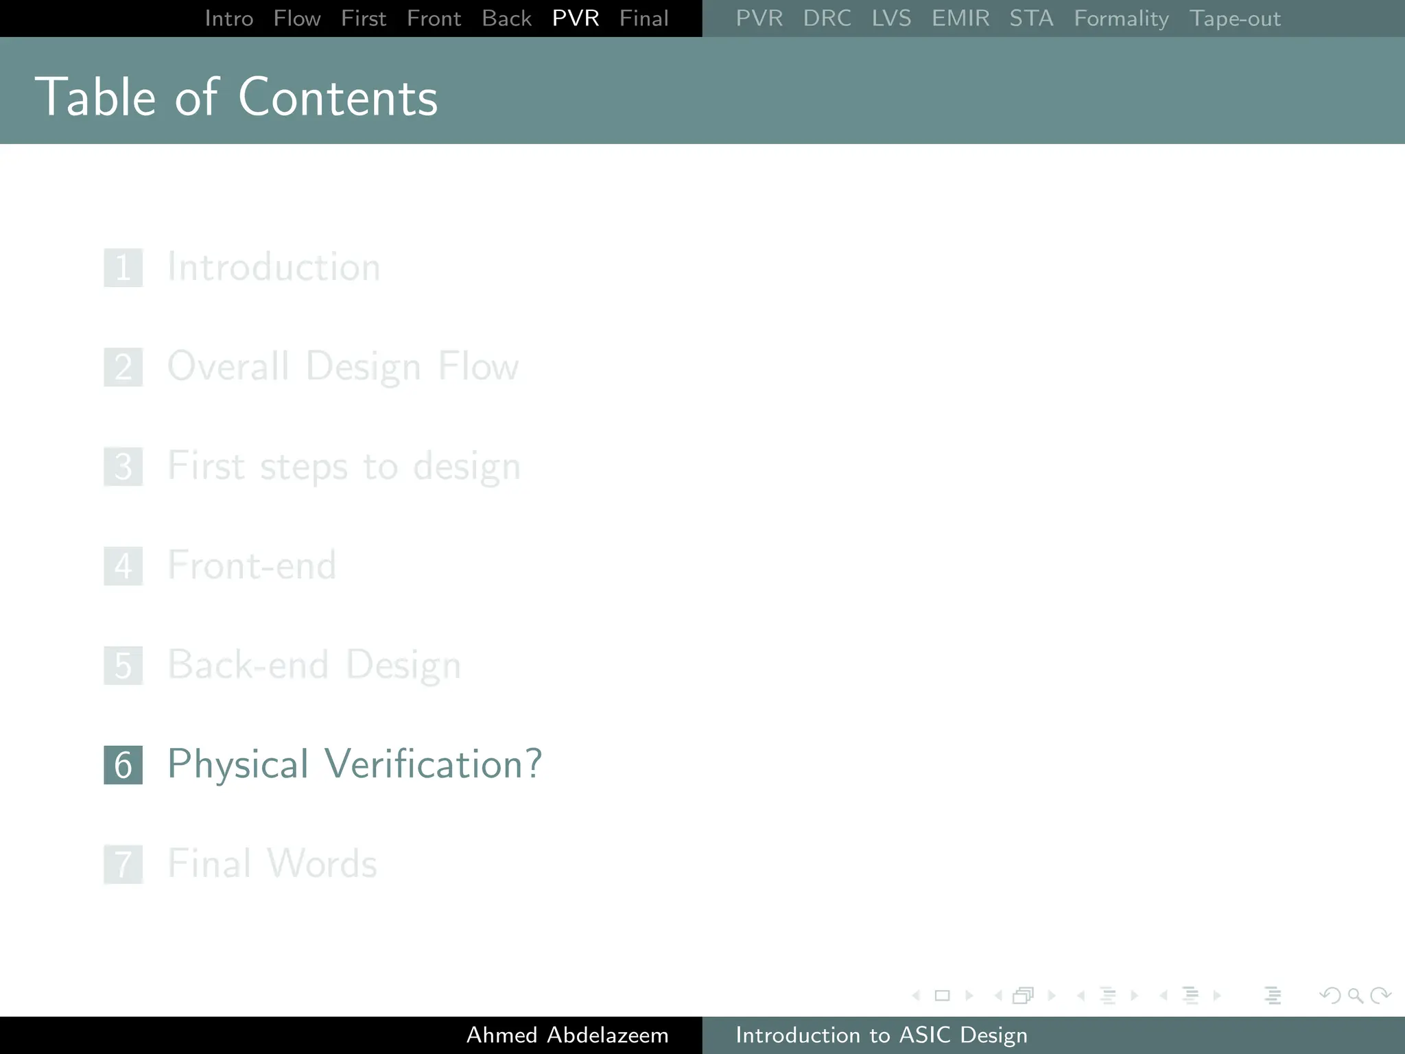This screenshot has height=1054, width=1405.
Task: Jump to previous frame arrow
Action: tap(998, 995)
